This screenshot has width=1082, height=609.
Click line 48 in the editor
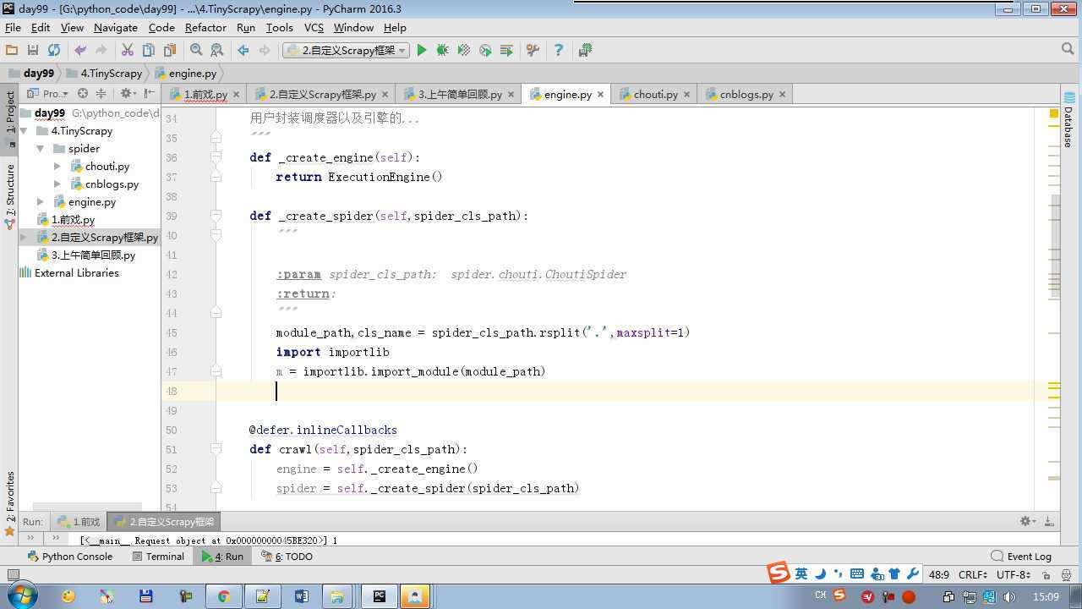coord(626,391)
